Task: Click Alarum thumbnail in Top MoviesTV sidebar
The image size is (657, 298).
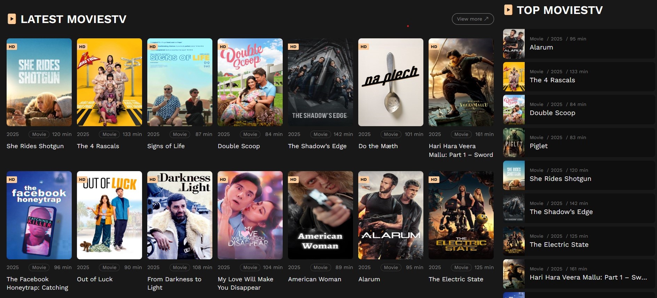Action: pyautogui.click(x=514, y=44)
